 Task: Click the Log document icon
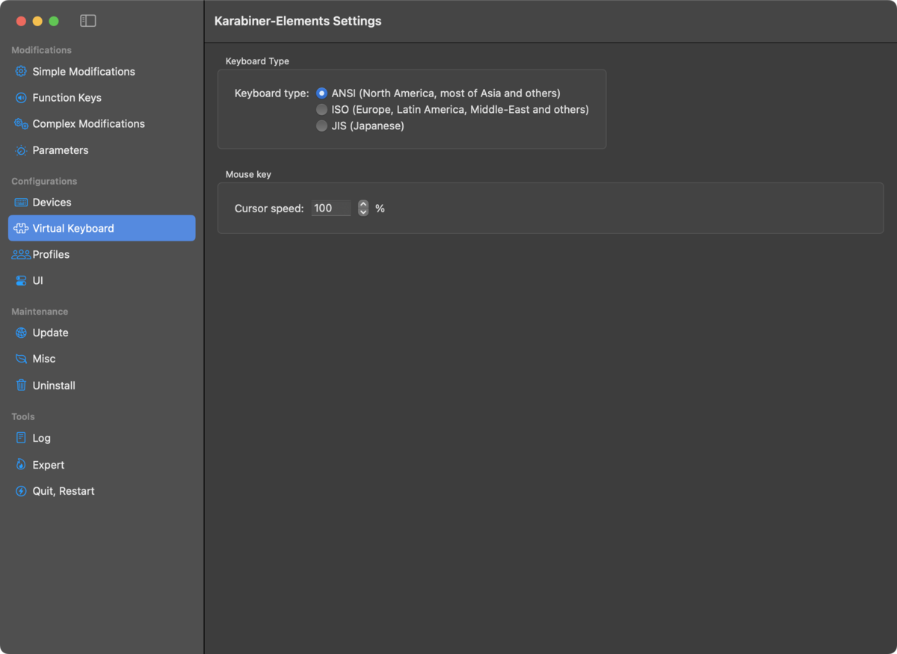tap(21, 438)
